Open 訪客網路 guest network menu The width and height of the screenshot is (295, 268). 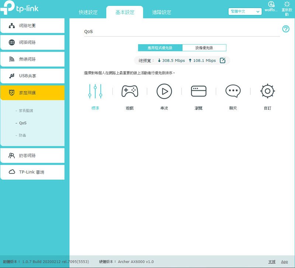click(x=32, y=156)
